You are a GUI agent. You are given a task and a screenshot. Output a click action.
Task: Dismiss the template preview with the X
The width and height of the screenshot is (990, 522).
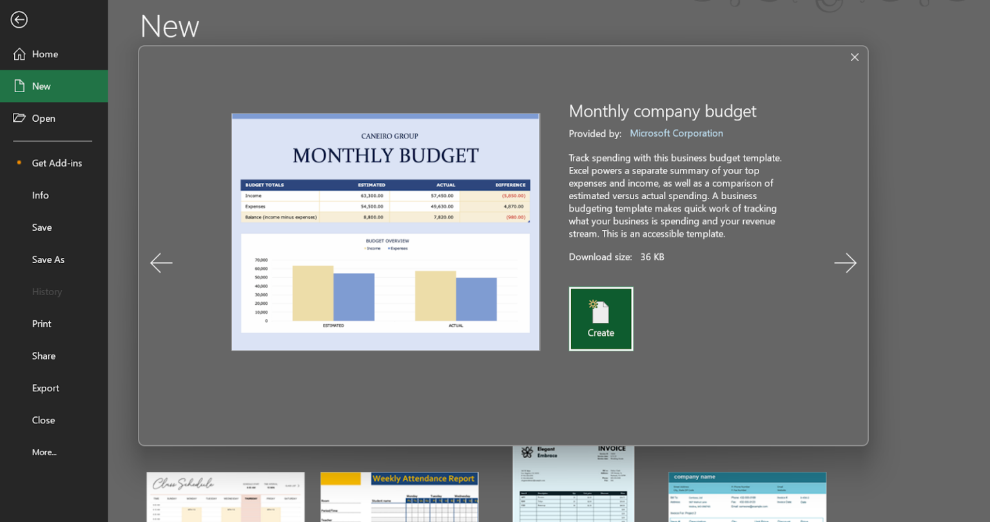[854, 57]
